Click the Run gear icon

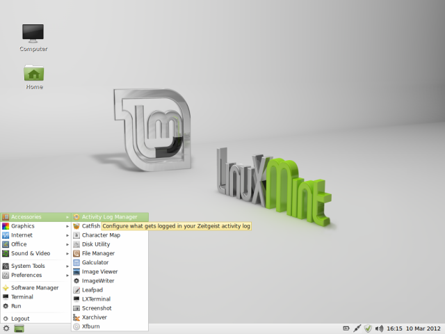click(x=6, y=306)
